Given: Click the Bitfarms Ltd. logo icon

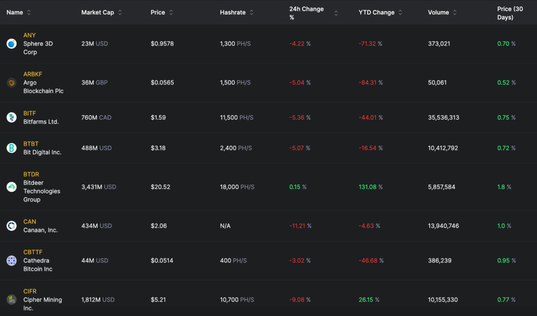Looking at the screenshot, I should tap(12, 117).
